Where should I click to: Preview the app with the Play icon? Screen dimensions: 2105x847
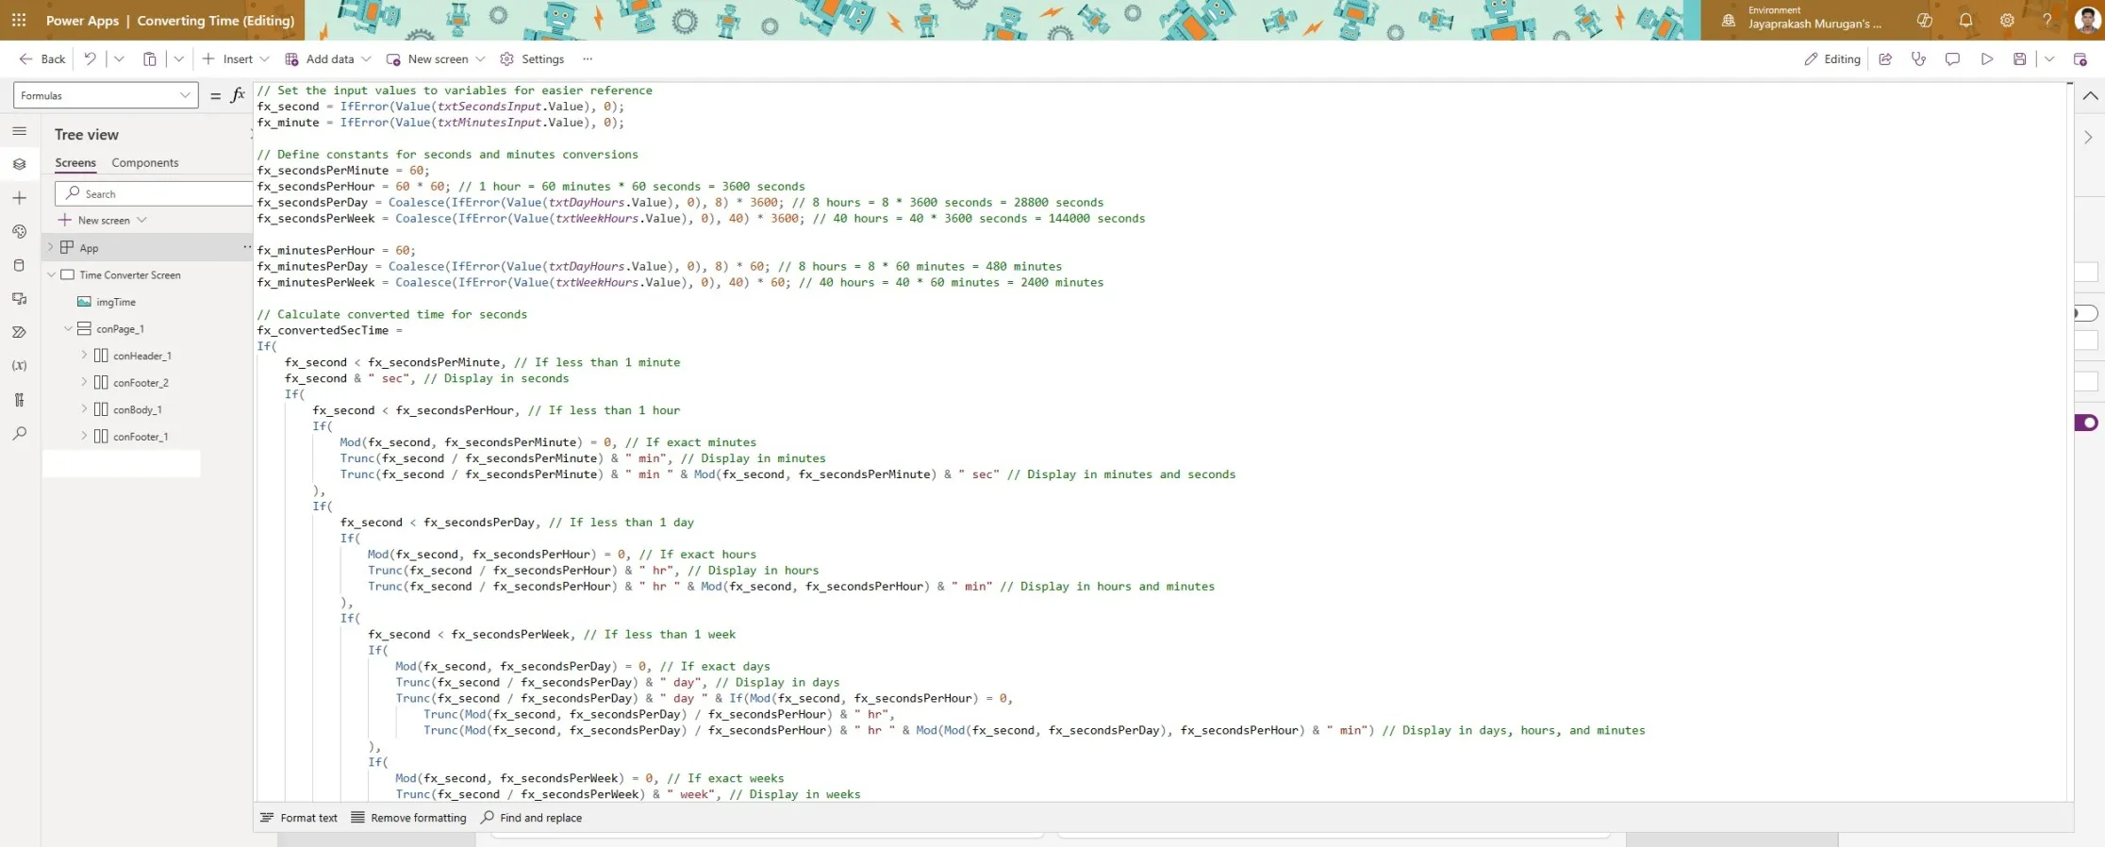pos(1987,59)
